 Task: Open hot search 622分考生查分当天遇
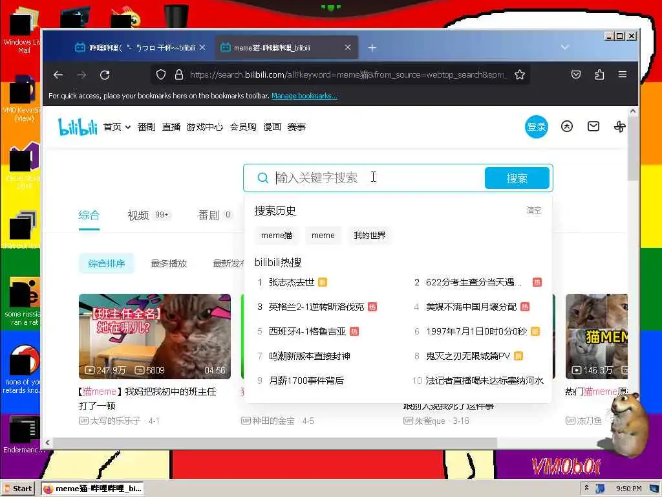[x=474, y=282]
